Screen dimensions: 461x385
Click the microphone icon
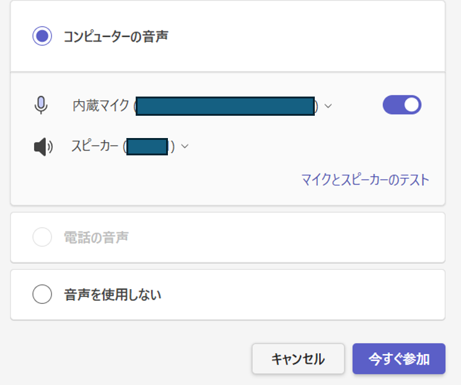(x=41, y=105)
